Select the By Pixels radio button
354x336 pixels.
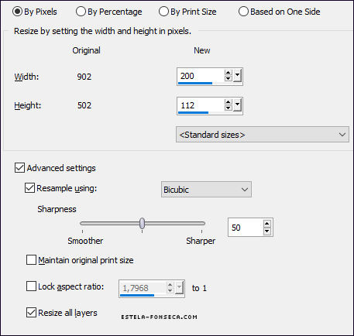point(17,12)
